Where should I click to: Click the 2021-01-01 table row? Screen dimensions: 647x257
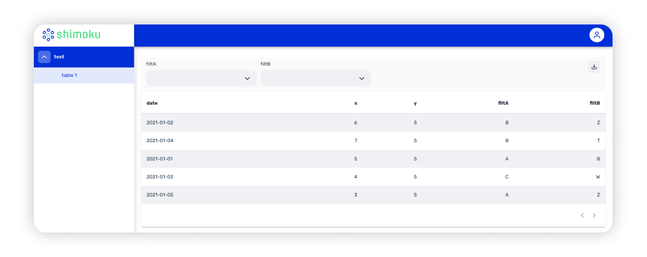tap(374, 159)
